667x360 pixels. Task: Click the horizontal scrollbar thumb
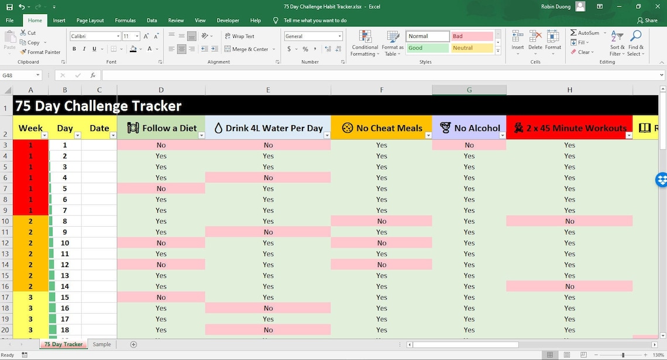465,344
